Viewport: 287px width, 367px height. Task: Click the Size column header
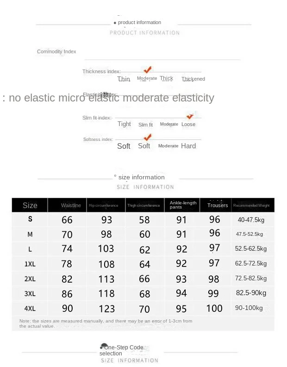click(30, 205)
